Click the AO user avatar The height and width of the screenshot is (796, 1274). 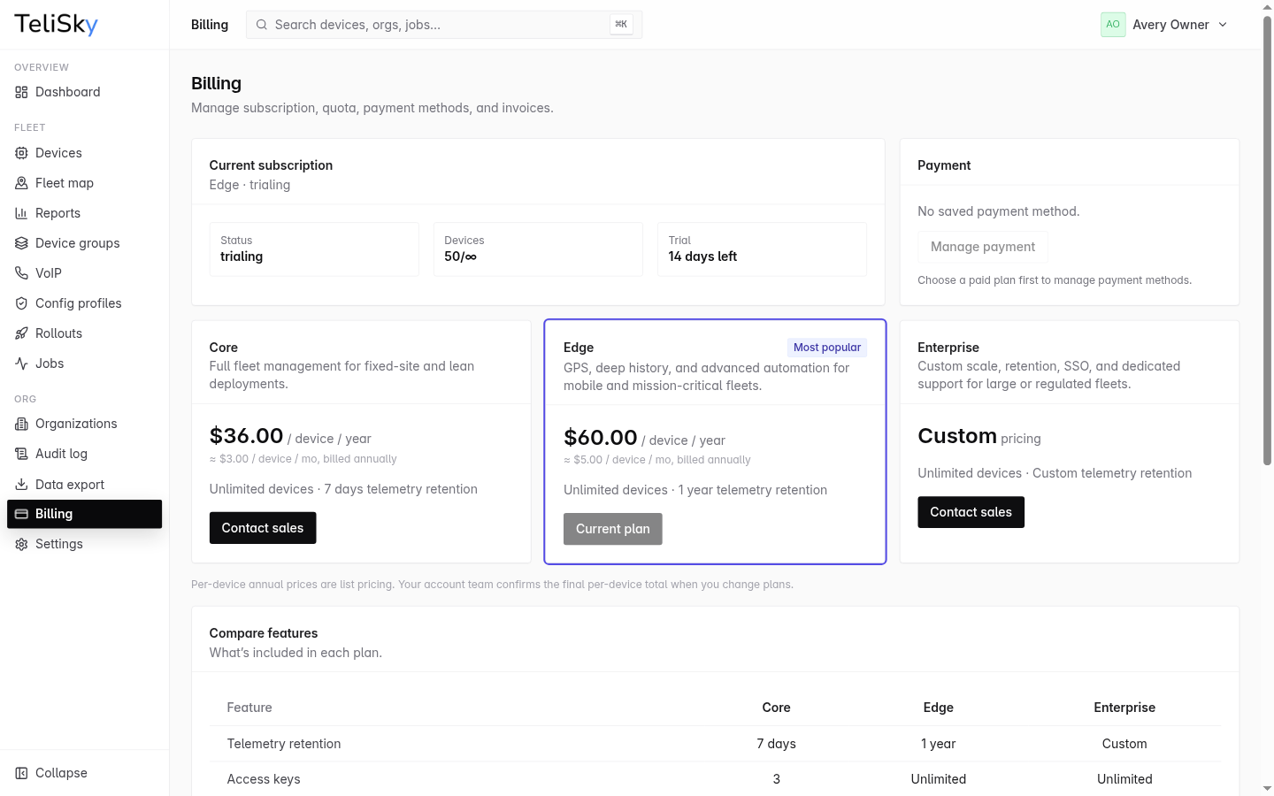1113,25
